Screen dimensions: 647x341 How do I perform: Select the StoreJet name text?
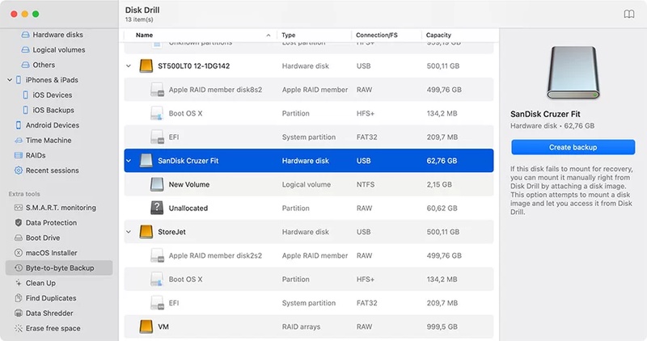click(x=171, y=232)
